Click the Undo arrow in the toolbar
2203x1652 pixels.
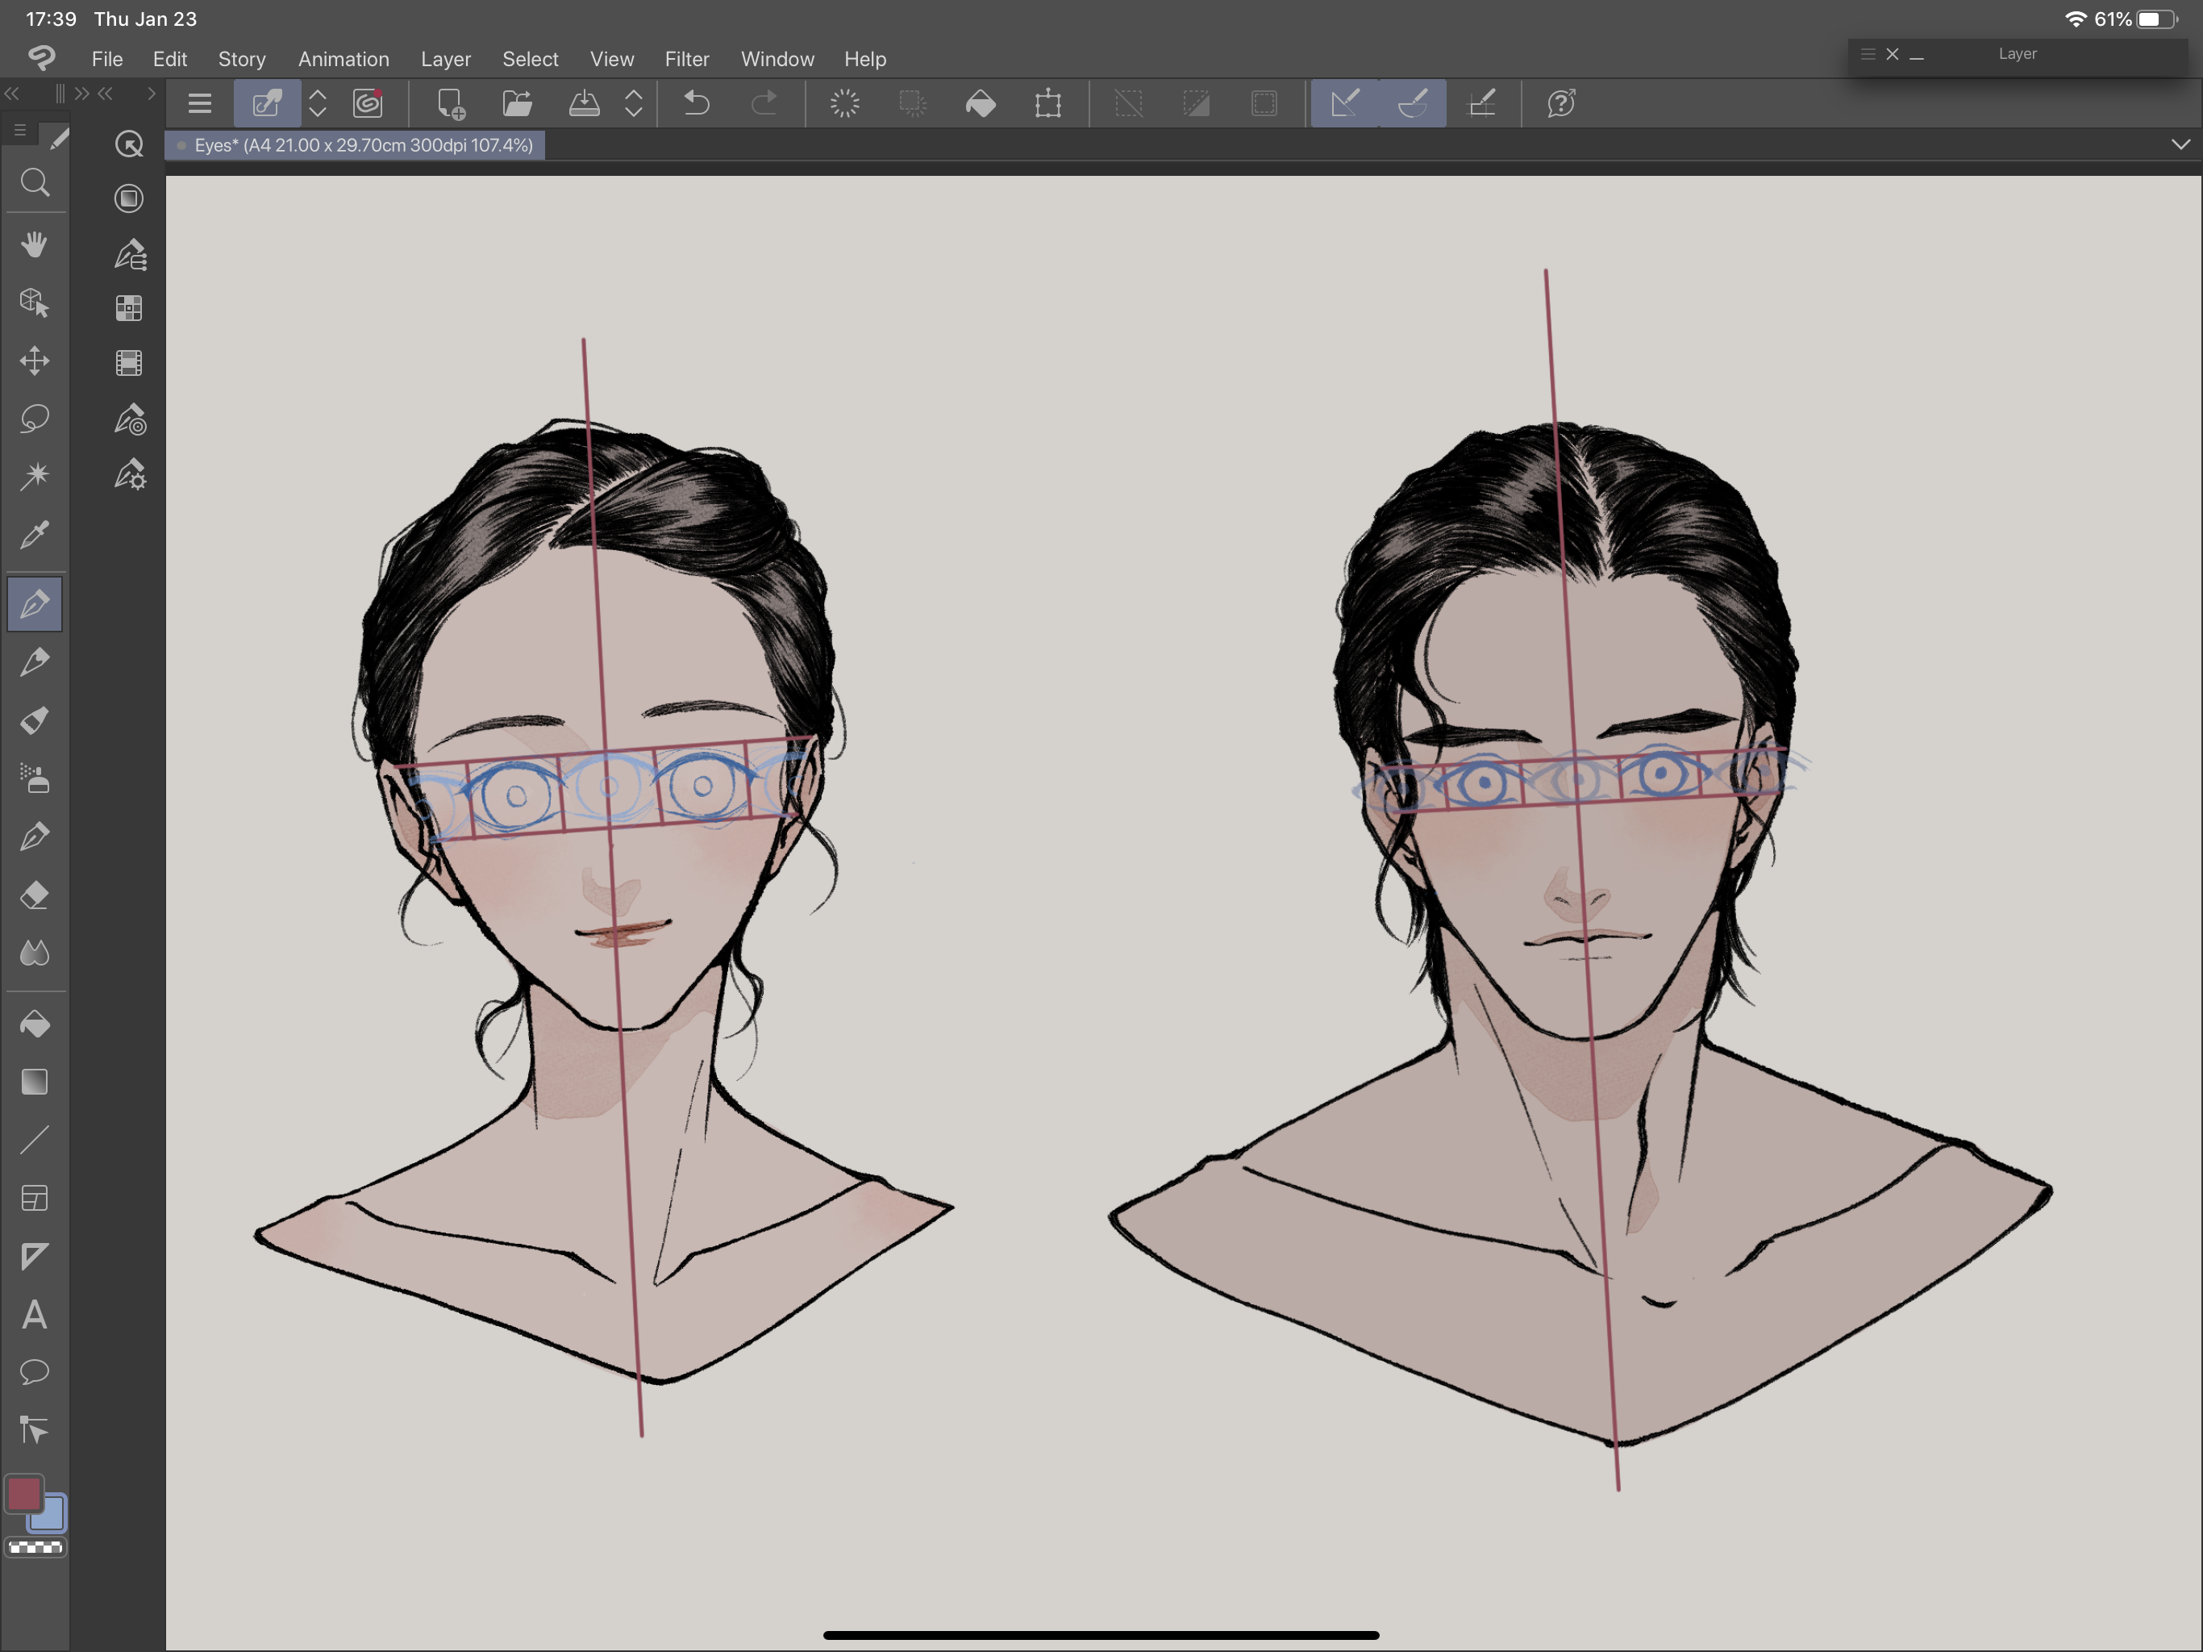(x=696, y=103)
